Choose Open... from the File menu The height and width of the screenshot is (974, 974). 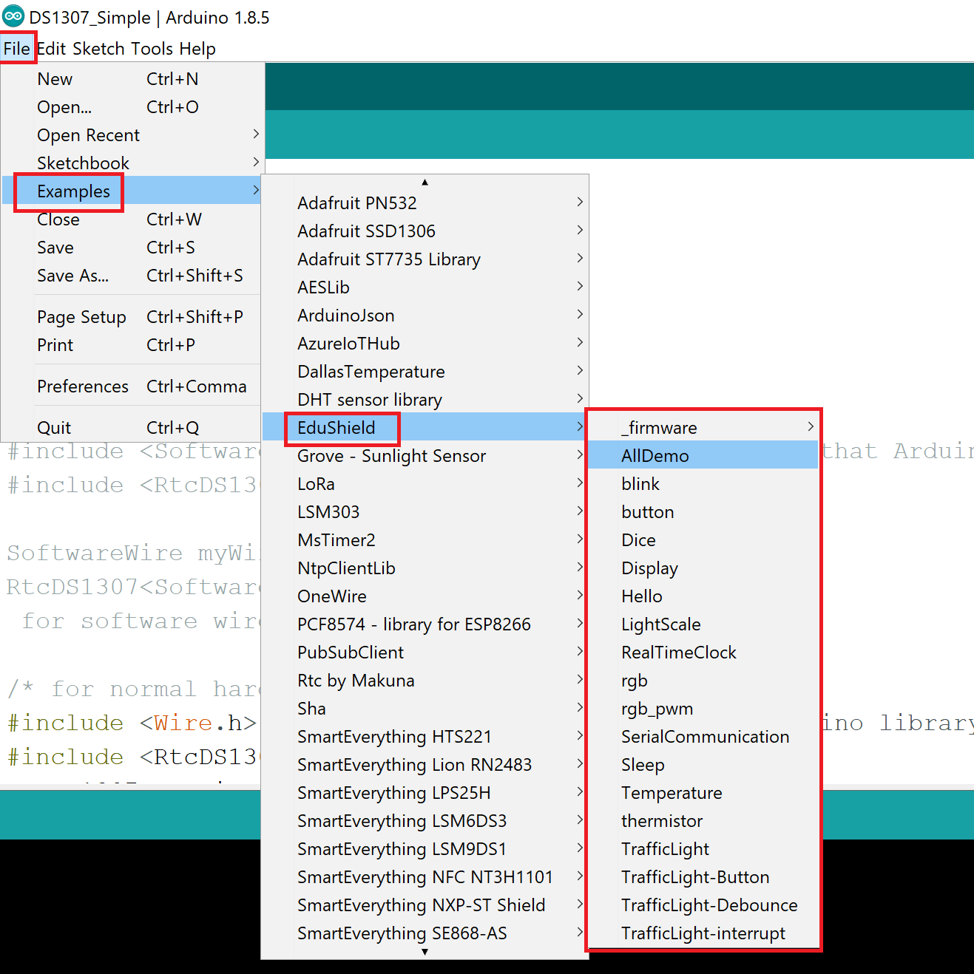point(132,107)
